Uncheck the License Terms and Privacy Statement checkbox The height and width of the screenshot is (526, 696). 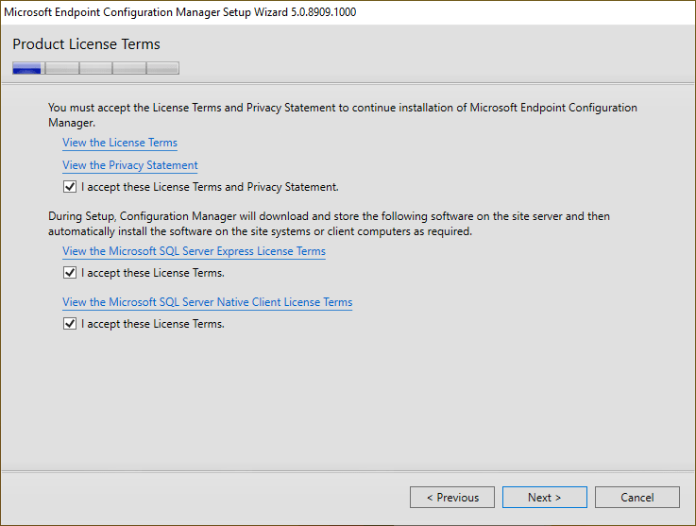click(70, 187)
